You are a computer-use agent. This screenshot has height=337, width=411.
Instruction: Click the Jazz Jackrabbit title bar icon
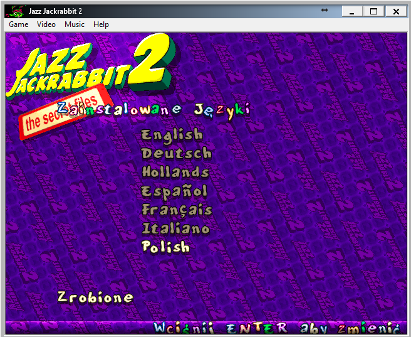pos(15,11)
